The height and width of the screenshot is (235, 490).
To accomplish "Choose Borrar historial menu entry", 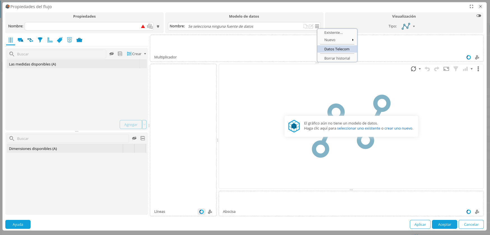I will pyautogui.click(x=337, y=58).
